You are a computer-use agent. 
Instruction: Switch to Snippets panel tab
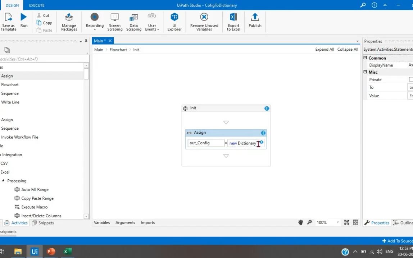[43, 223]
